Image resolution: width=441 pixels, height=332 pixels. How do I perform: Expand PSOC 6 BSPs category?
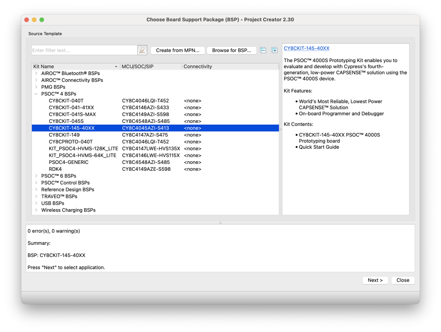point(36,176)
